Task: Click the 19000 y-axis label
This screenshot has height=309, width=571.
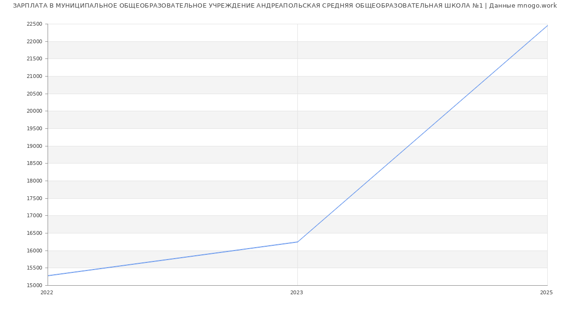Action: pos(35,146)
